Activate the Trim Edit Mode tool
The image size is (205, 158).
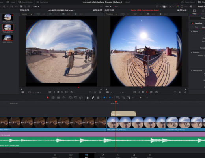tap(53, 98)
